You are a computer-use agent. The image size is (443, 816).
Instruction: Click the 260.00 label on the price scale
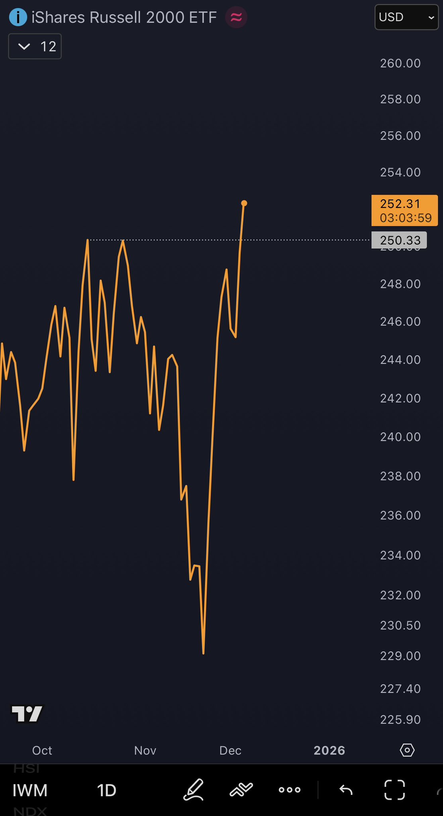click(400, 63)
